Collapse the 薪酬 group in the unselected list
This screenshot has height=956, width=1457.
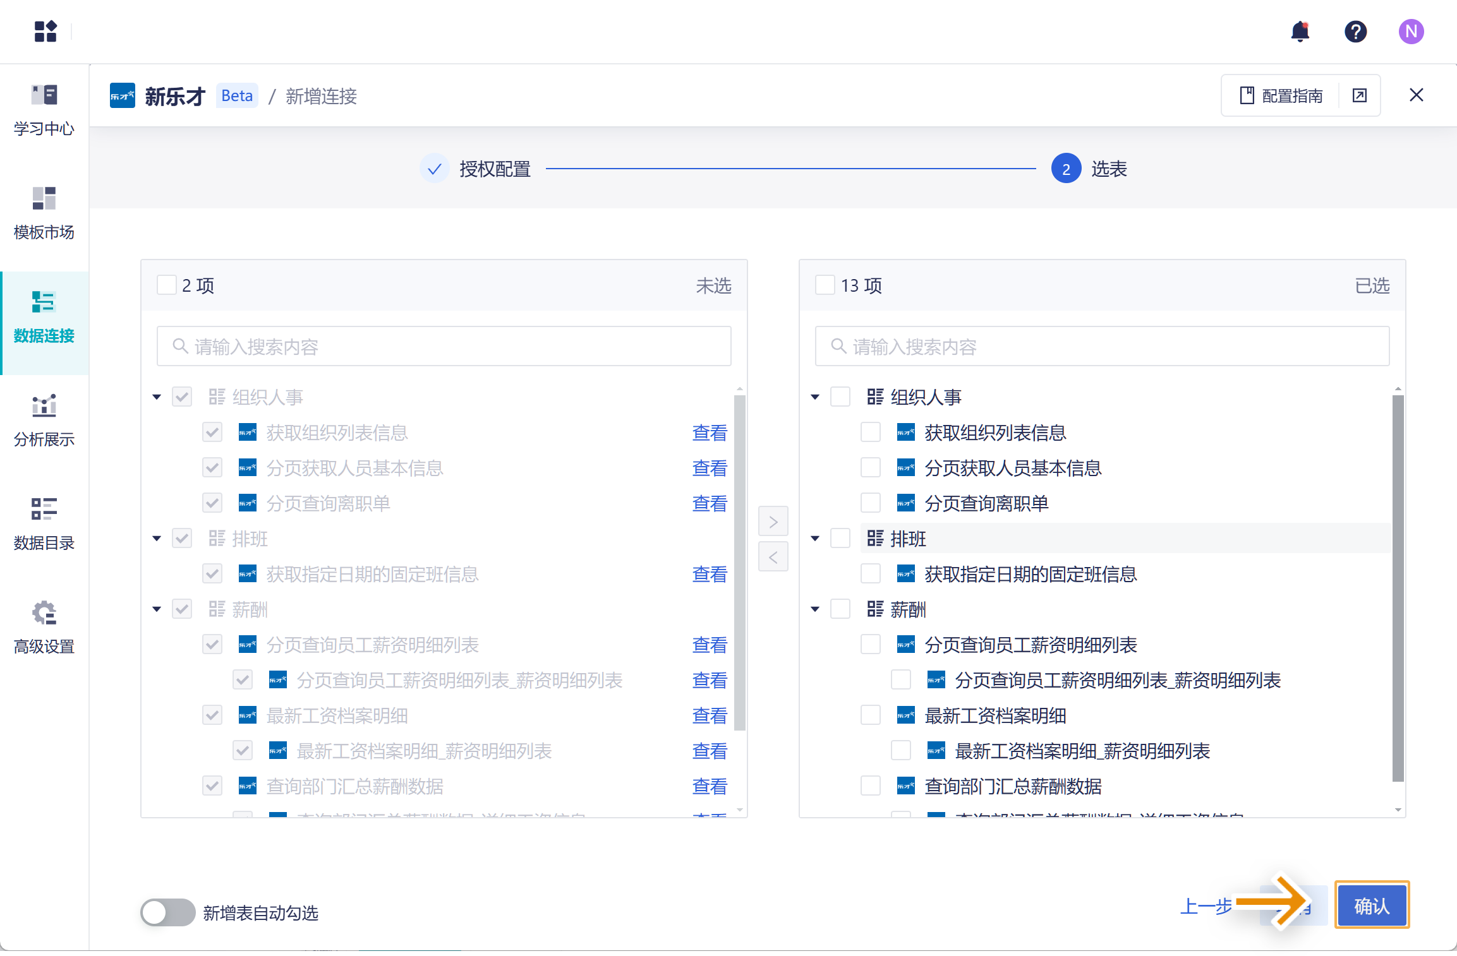point(157,609)
